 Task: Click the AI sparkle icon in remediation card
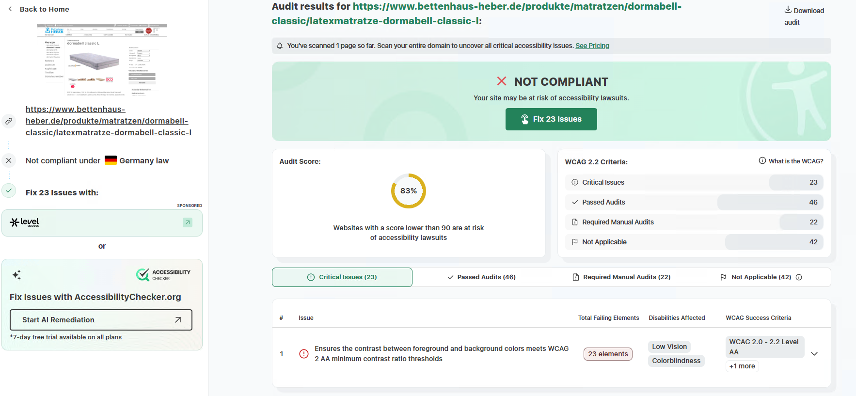(16, 275)
